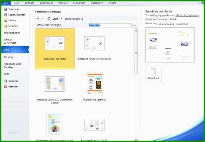The height and width of the screenshot is (142, 205).
Task: Click the Verfügbare Vorlagen heading
Action: click(x=48, y=12)
